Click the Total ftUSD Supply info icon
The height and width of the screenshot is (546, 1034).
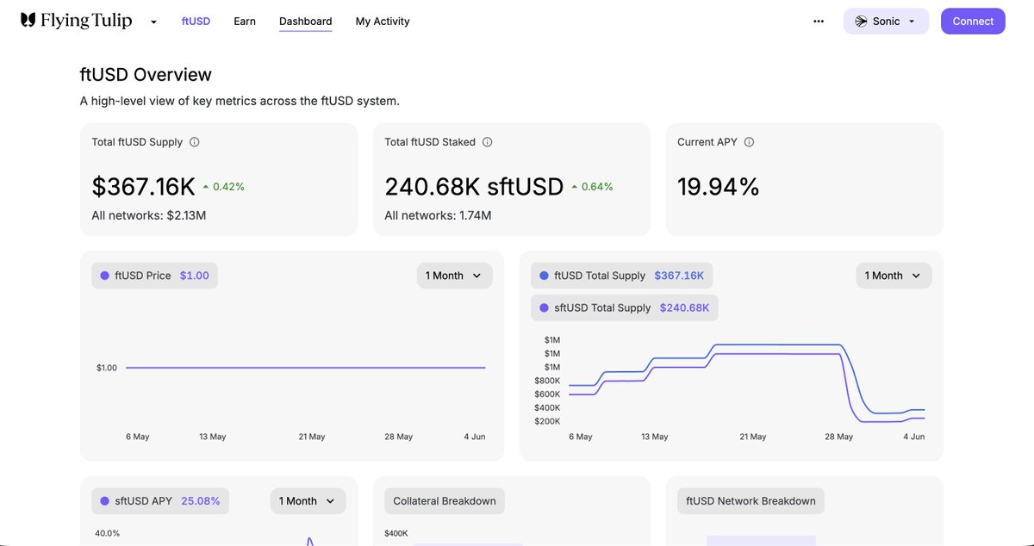[195, 142]
